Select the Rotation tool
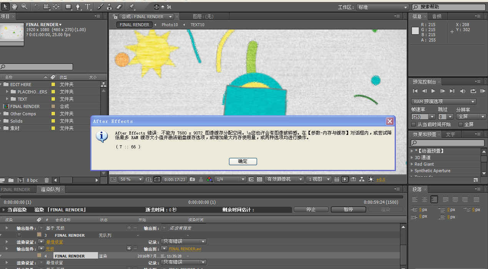The image size is (488, 269). point(37,7)
